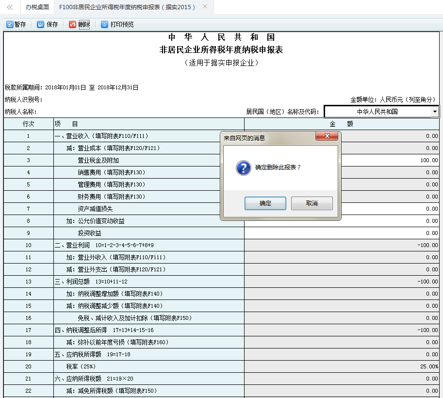
Task: Click the double-arrow collapse icon top left
Action: click(11, 7)
